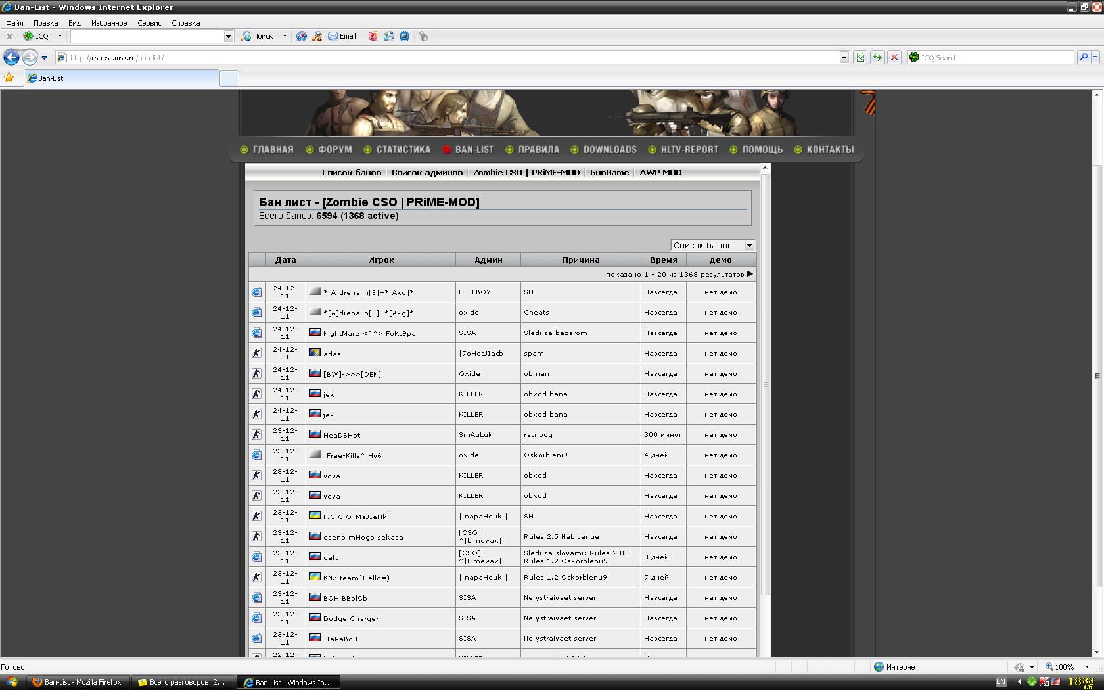
Task: Click the browser Back arrow button
Action: (11, 57)
